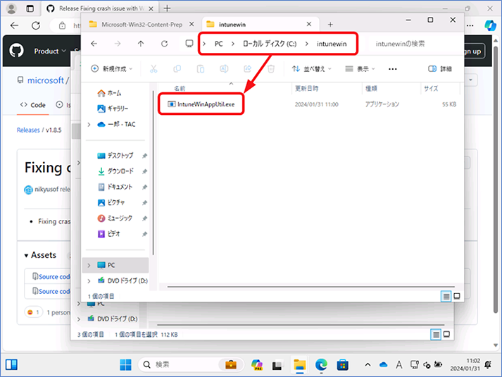Go up one folder level in Explorer
This screenshot has width=502, height=377.
[141, 44]
